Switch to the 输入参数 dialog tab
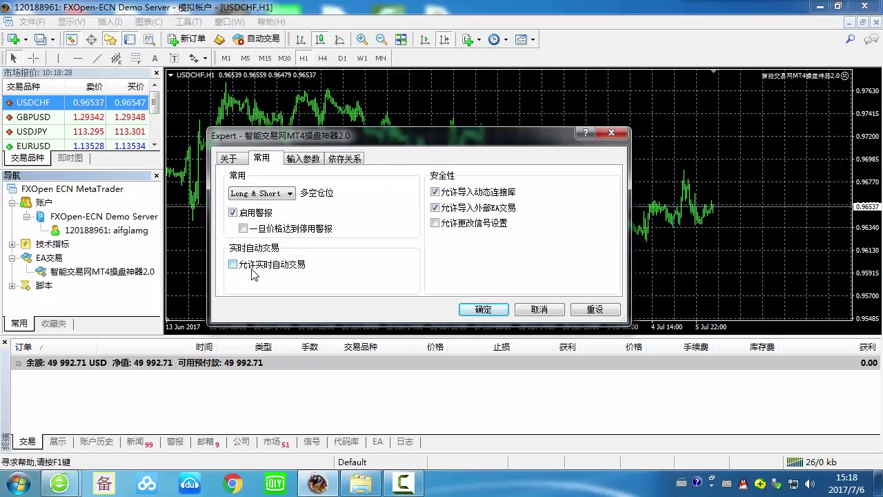The image size is (883, 497). [x=304, y=159]
